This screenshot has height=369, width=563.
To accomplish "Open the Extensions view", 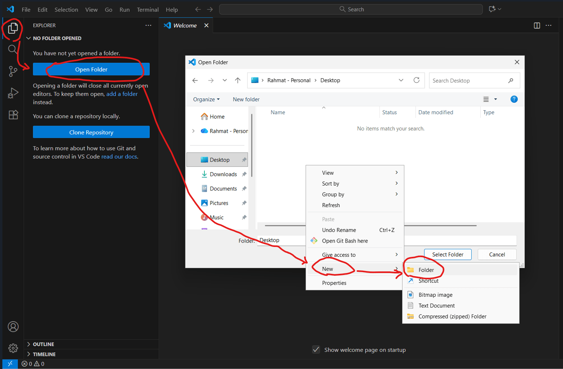I will pyautogui.click(x=13, y=115).
